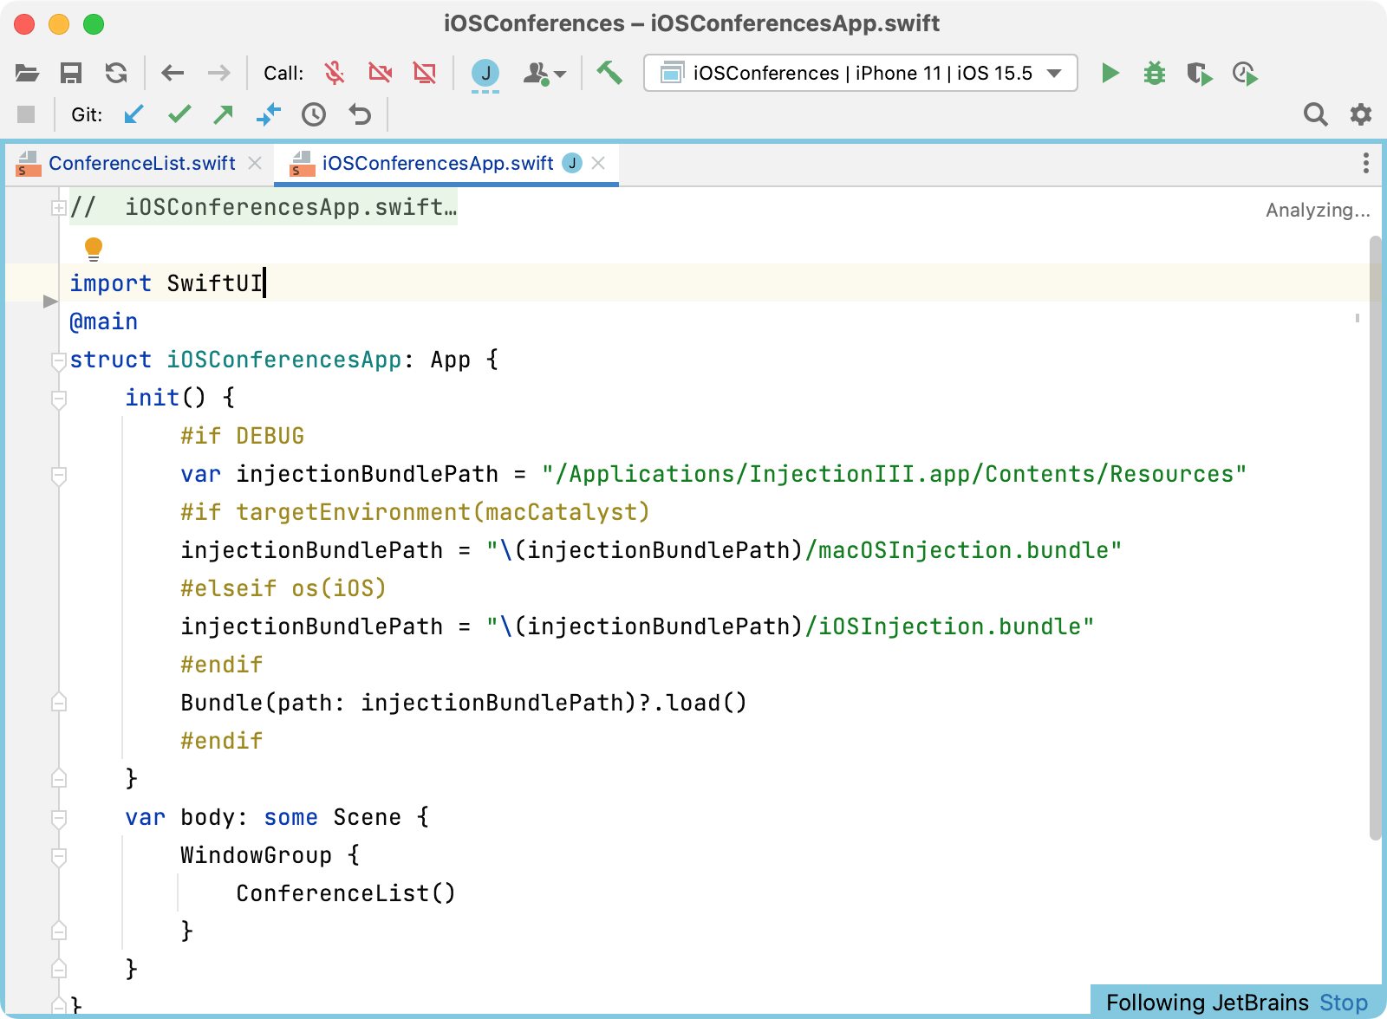Toggle the screen sharing off icon

pos(425,73)
